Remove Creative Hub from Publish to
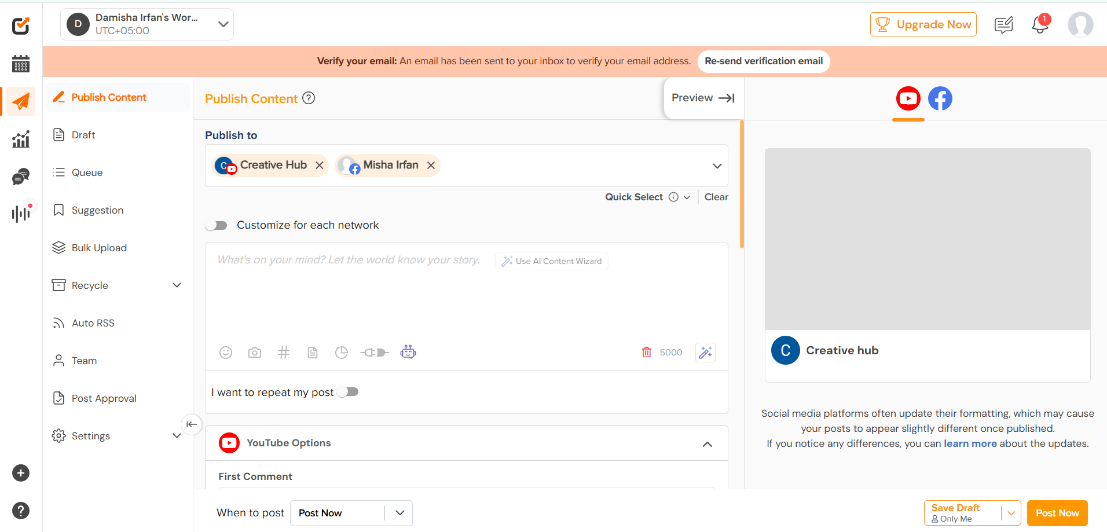The width and height of the screenshot is (1107, 532). click(320, 165)
